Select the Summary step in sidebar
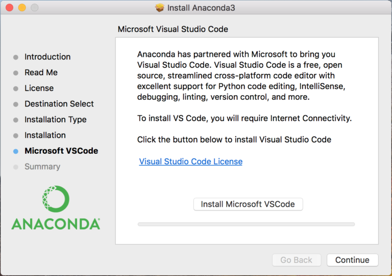 tap(42, 167)
